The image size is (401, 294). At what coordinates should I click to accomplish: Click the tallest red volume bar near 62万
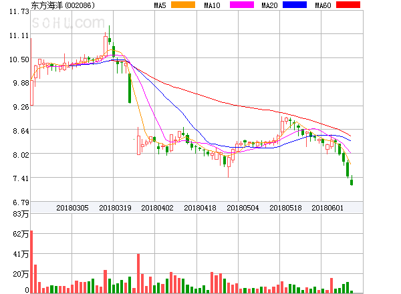[x=31, y=262]
